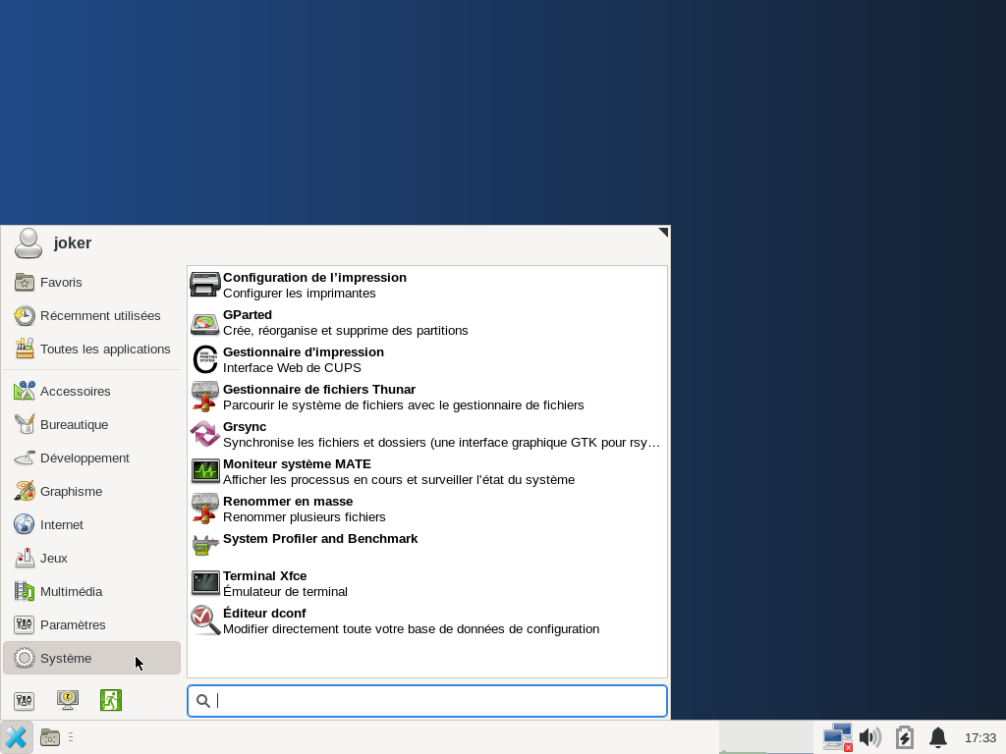Open the Bureautique category
The width and height of the screenshot is (1006, 754).
[x=91, y=424]
